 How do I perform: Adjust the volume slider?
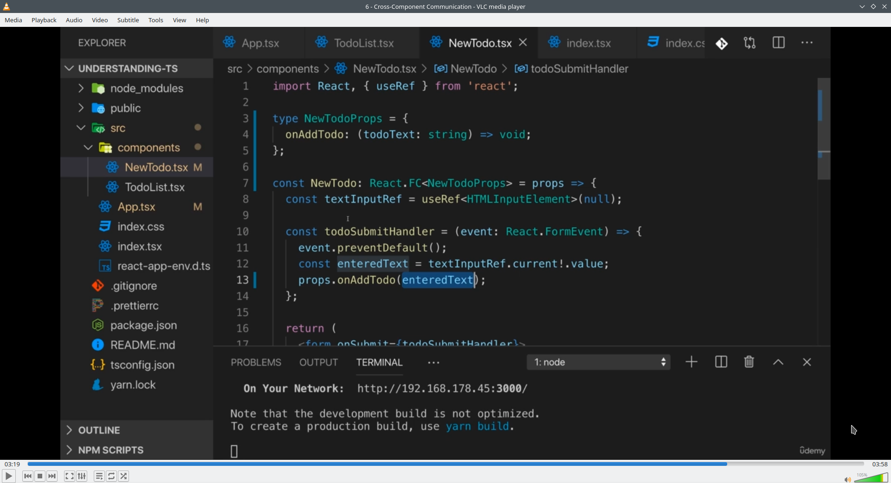[871, 477]
